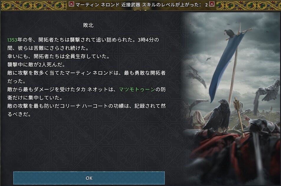Click the right crossed-swords icon beside level 2
The height and width of the screenshot is (186, 281).
(212, 4)
